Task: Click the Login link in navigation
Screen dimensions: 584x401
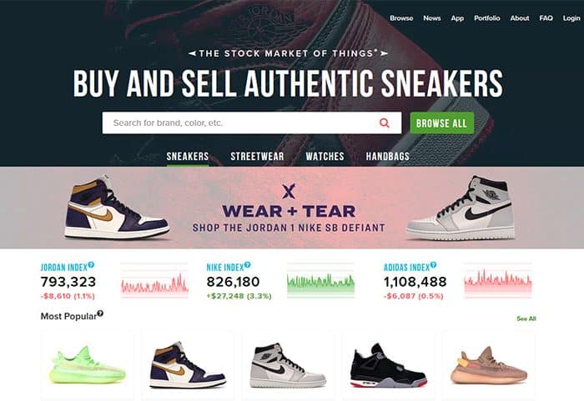Action: [x=571, y=18]
